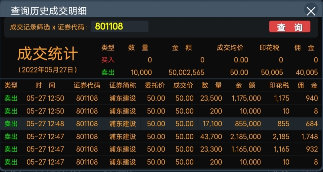Select the 成交价 column header
This screenshot has height=172, width=323.
click(183, 85)
